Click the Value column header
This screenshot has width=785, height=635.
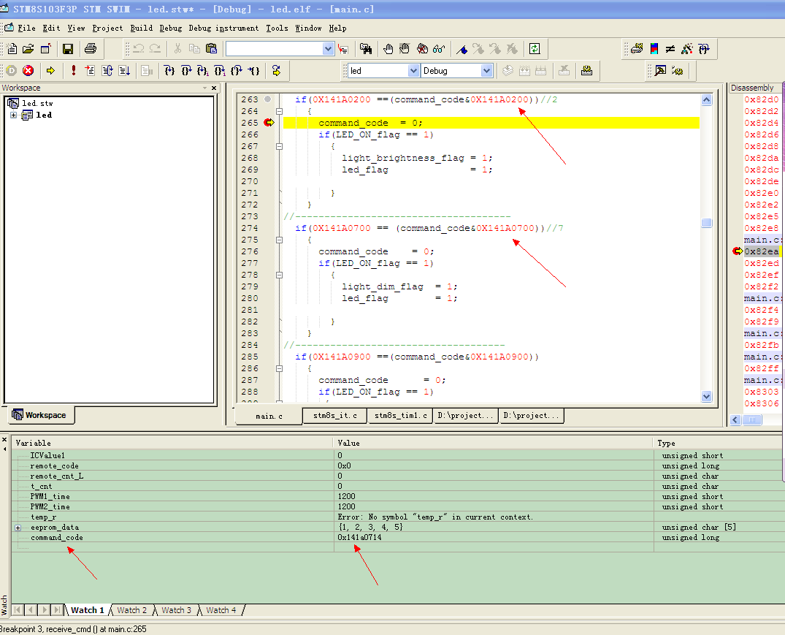[x=493, y=444]
